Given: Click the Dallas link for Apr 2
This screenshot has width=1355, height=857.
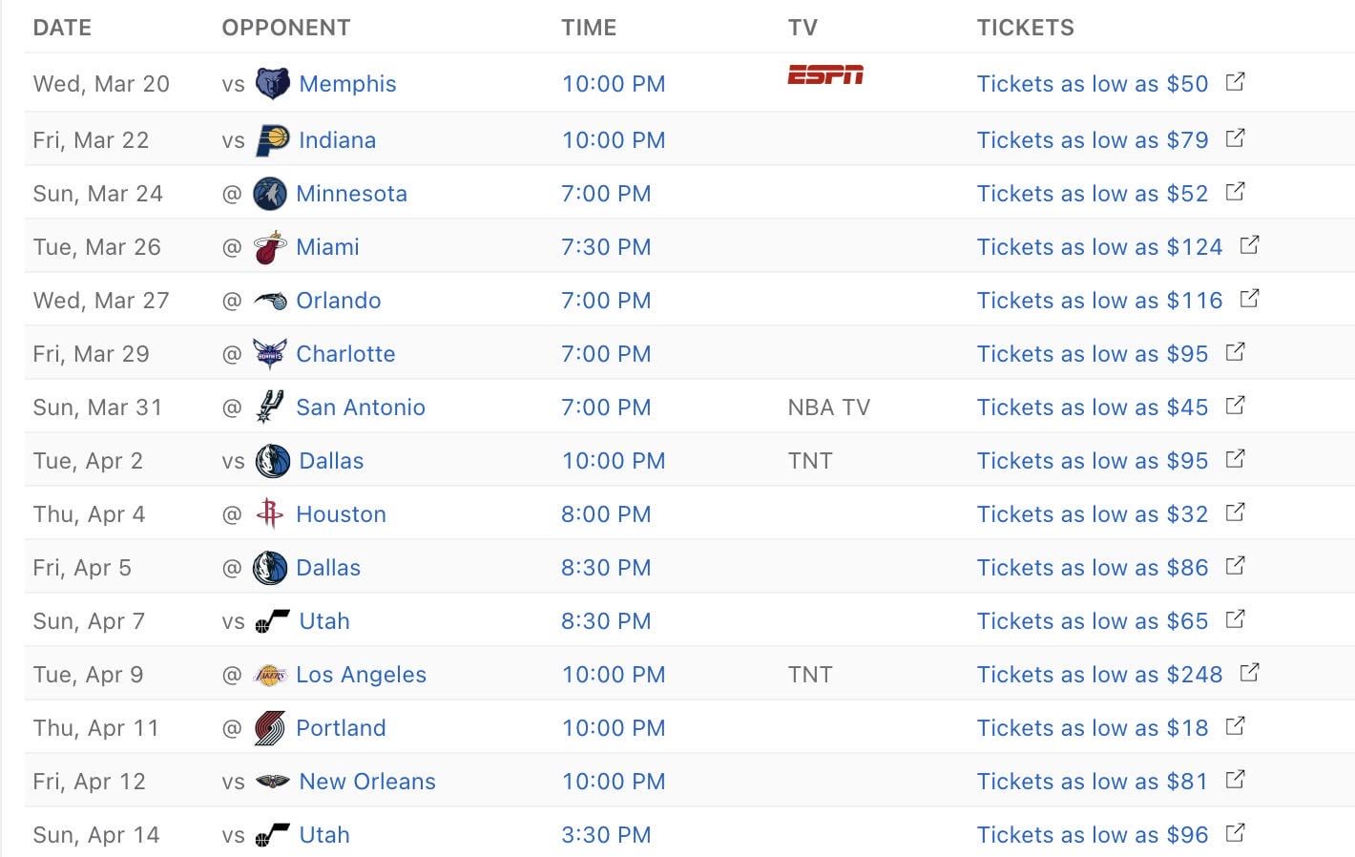Looking at the screenshot, I should tap(331, 461).
